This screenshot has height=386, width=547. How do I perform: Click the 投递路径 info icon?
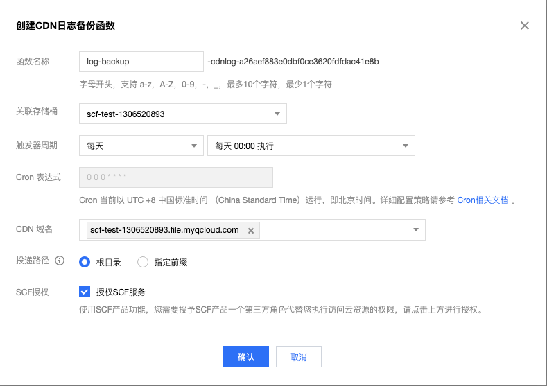pos(60,261)
